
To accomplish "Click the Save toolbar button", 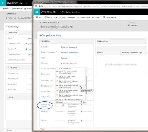I will (x=39, y=17).
